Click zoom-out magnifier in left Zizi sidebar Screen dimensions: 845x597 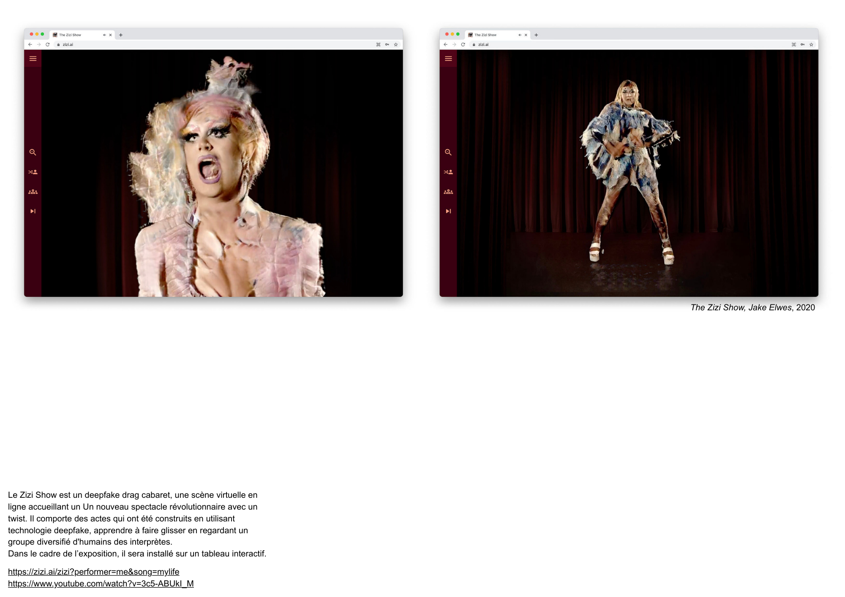click(x=33, y=152)
